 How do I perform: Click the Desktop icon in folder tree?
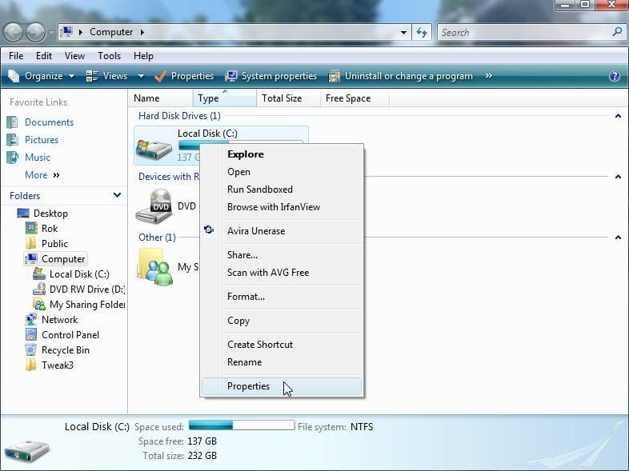[23, 214]
